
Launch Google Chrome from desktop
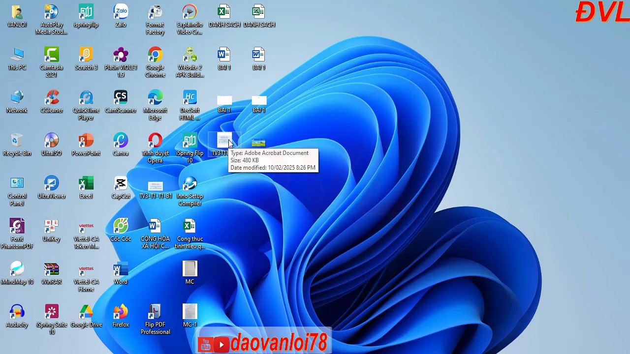pyautogui.click(x=155, y=55)
